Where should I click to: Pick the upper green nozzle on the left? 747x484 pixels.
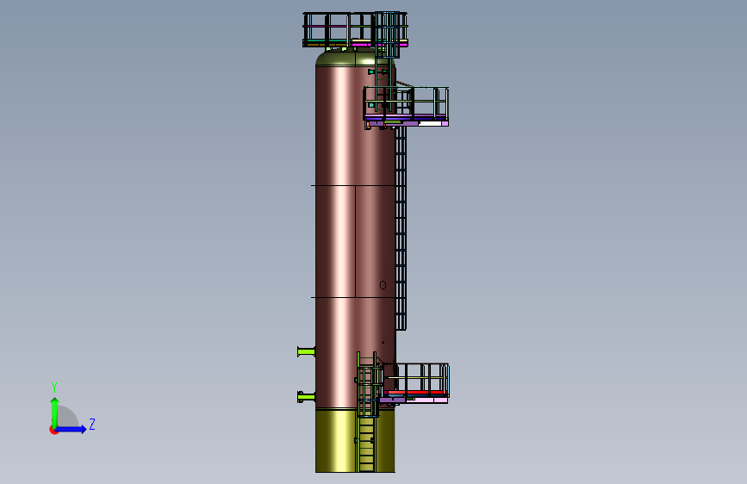coord(306,352)
